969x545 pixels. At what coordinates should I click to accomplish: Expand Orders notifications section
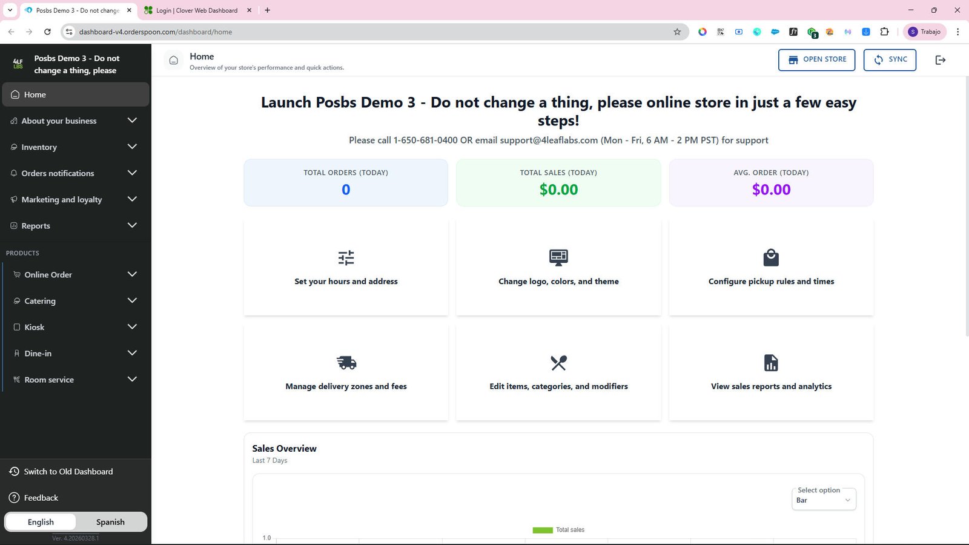[x=76, y=173]
